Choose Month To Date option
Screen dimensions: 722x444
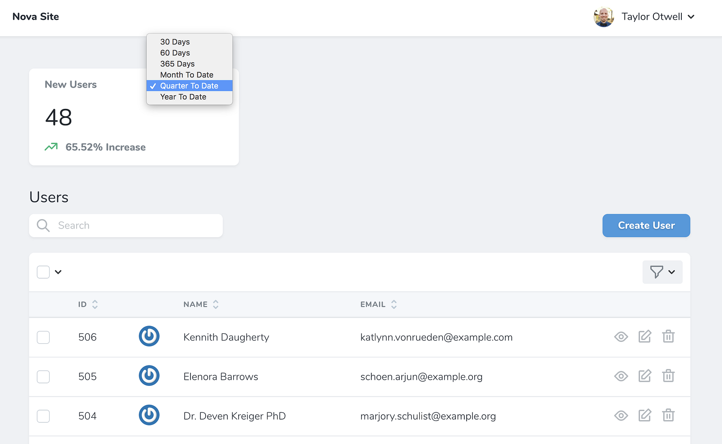pos(190,75)
